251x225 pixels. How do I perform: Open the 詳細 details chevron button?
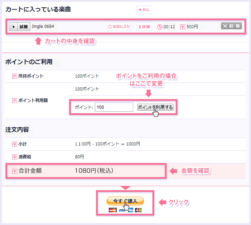pyautogui.click(x=144, y=26)
